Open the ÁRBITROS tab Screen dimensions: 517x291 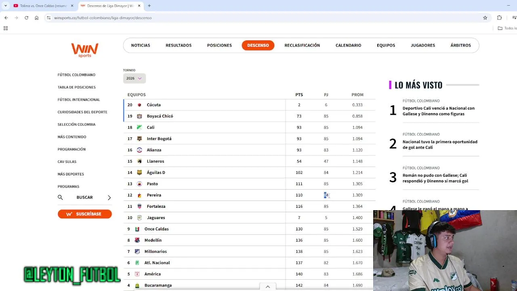pos(460,45)
